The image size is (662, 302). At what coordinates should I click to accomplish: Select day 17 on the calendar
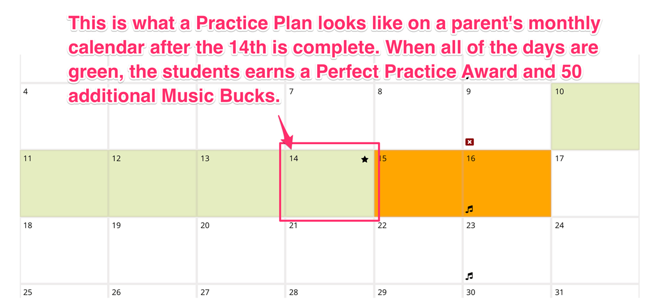coord(595,183)
